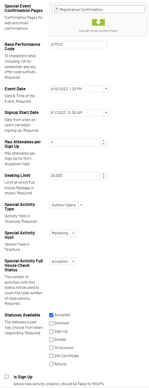Increase Max Attendees per Sign Up value
The height and width of the screenshot is (388, 149).
point(104,141)
